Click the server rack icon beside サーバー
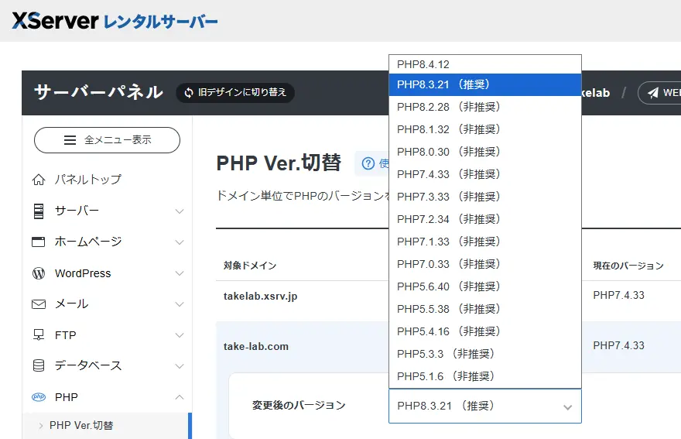 pos(39,211)
